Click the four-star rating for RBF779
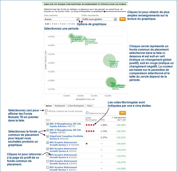This screenshot has height=172, width=177. coord(90,125)
